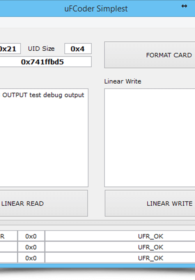Click the resize arrow icon in title bar
The image size is (195, 280).
tap(184, 6)
